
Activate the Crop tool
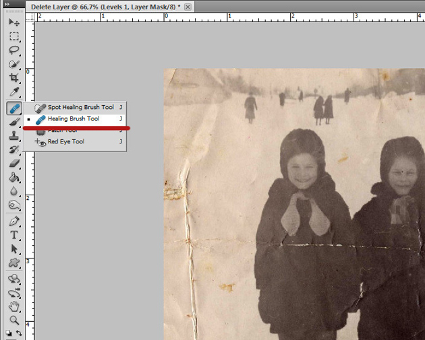click(x=13, y=79)
